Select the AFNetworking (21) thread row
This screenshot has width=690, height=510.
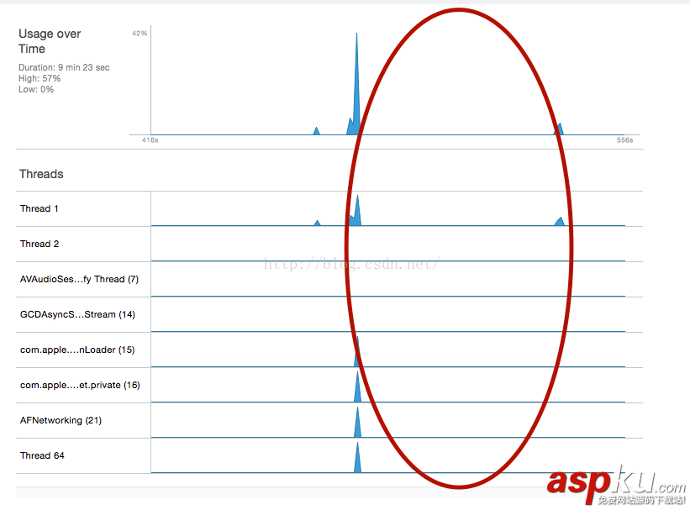pyautogui.click(x=329, y=420)
